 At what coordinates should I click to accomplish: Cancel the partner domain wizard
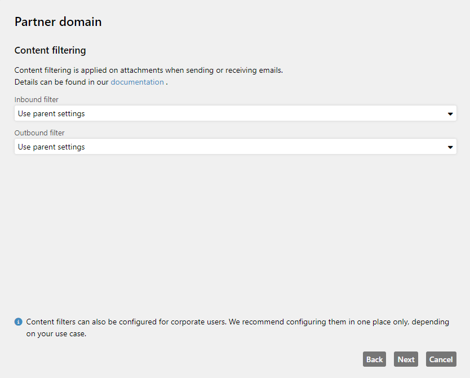pyautogui.click(x=441, y=359)
